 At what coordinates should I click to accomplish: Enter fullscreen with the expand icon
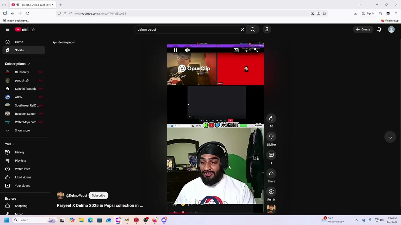pos(256,50)
